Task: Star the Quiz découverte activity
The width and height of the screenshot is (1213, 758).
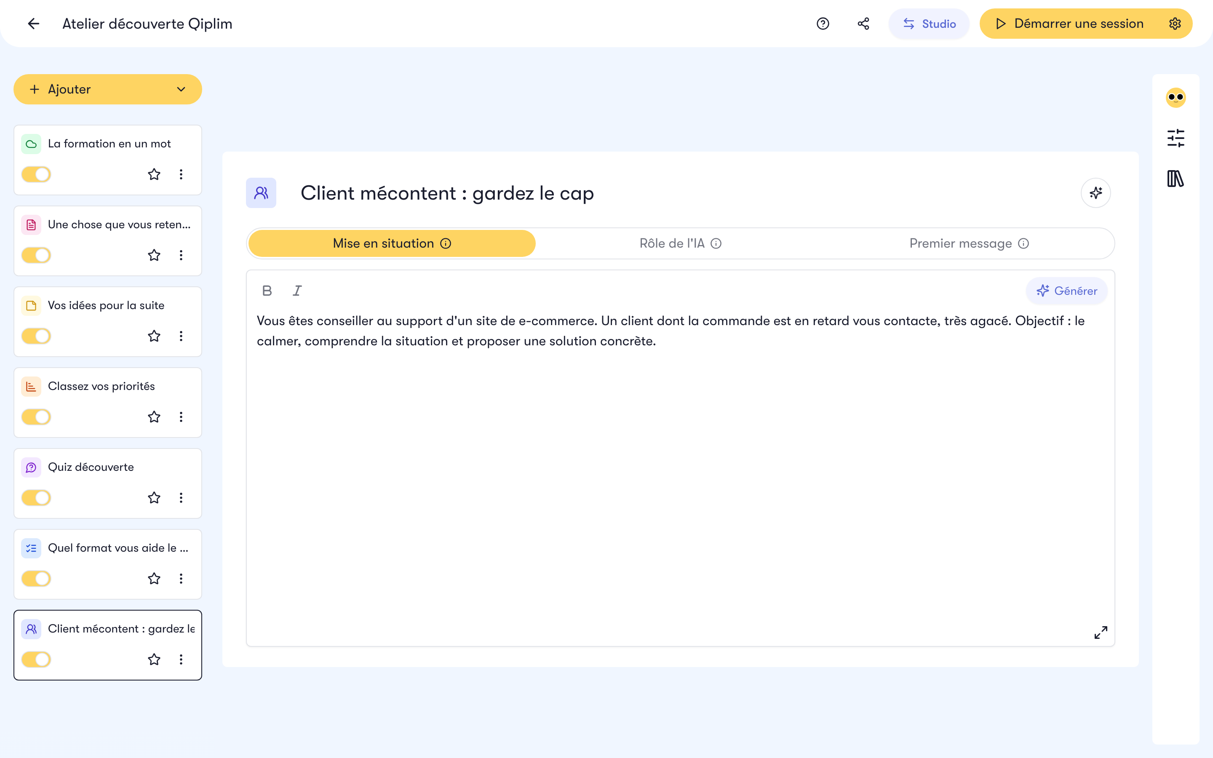Action: [x=154, y=498]
